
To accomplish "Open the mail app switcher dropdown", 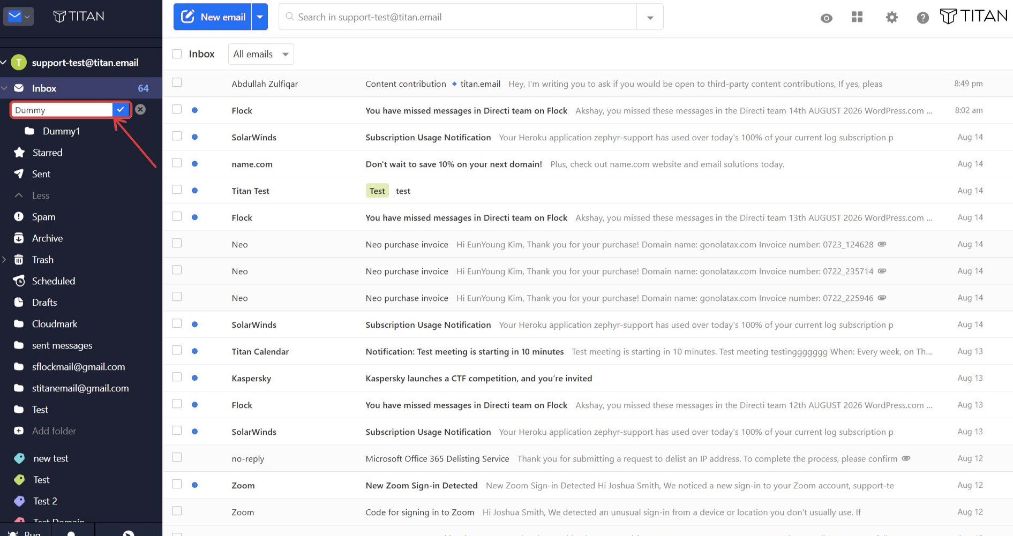I will click(19, 17).
